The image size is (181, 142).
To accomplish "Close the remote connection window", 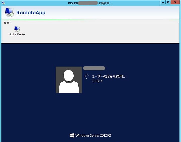I will pyautogui.click(x=175, y=2).
